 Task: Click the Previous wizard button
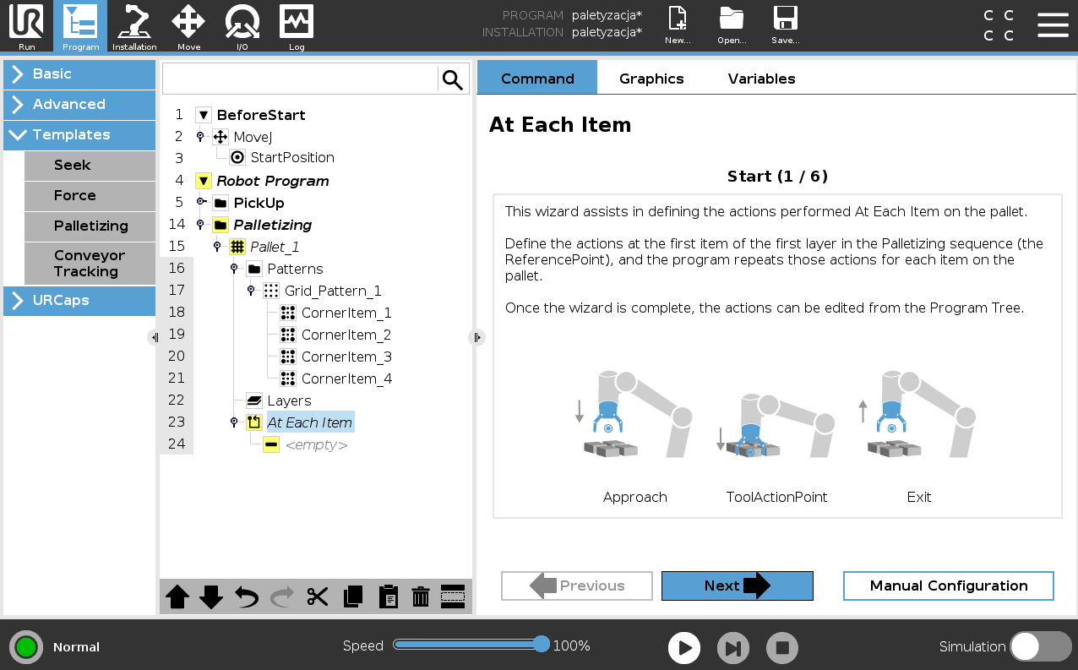tap(577, 586)
